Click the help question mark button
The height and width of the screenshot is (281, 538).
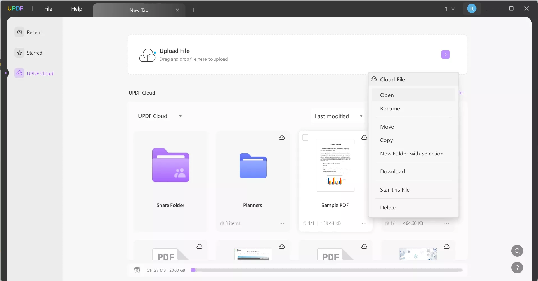(x=517, y=268)
